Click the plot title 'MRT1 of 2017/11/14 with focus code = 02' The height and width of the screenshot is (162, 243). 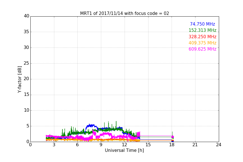[124, 13]
